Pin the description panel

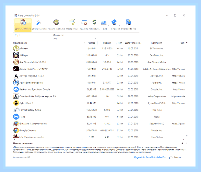(182, 143)
